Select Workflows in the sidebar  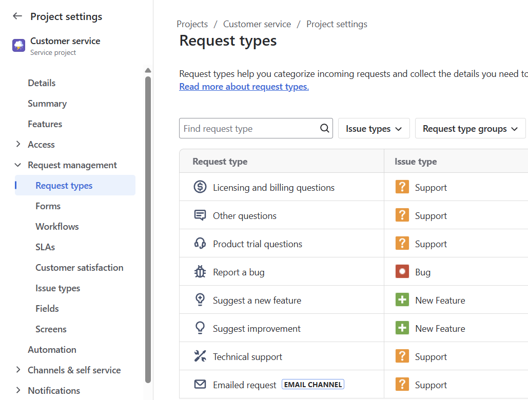(x=56, y=226)
